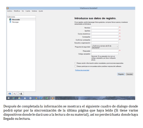Click the Bienvenido book icon
The image size is (143, 128).
pyautogui.click(x=10, y=19)
